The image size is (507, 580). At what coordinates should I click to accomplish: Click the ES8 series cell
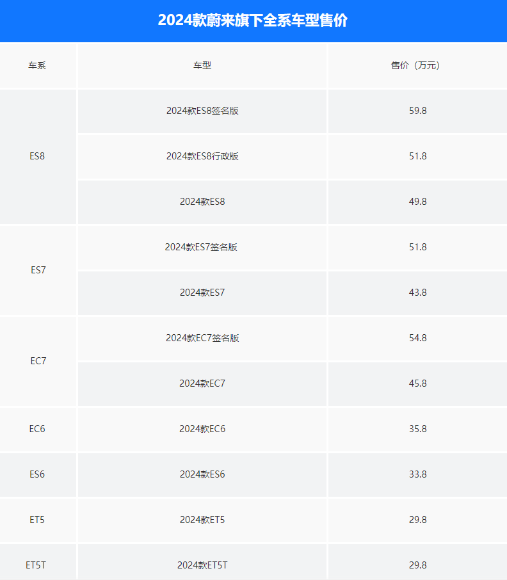(x=37, y=156)
